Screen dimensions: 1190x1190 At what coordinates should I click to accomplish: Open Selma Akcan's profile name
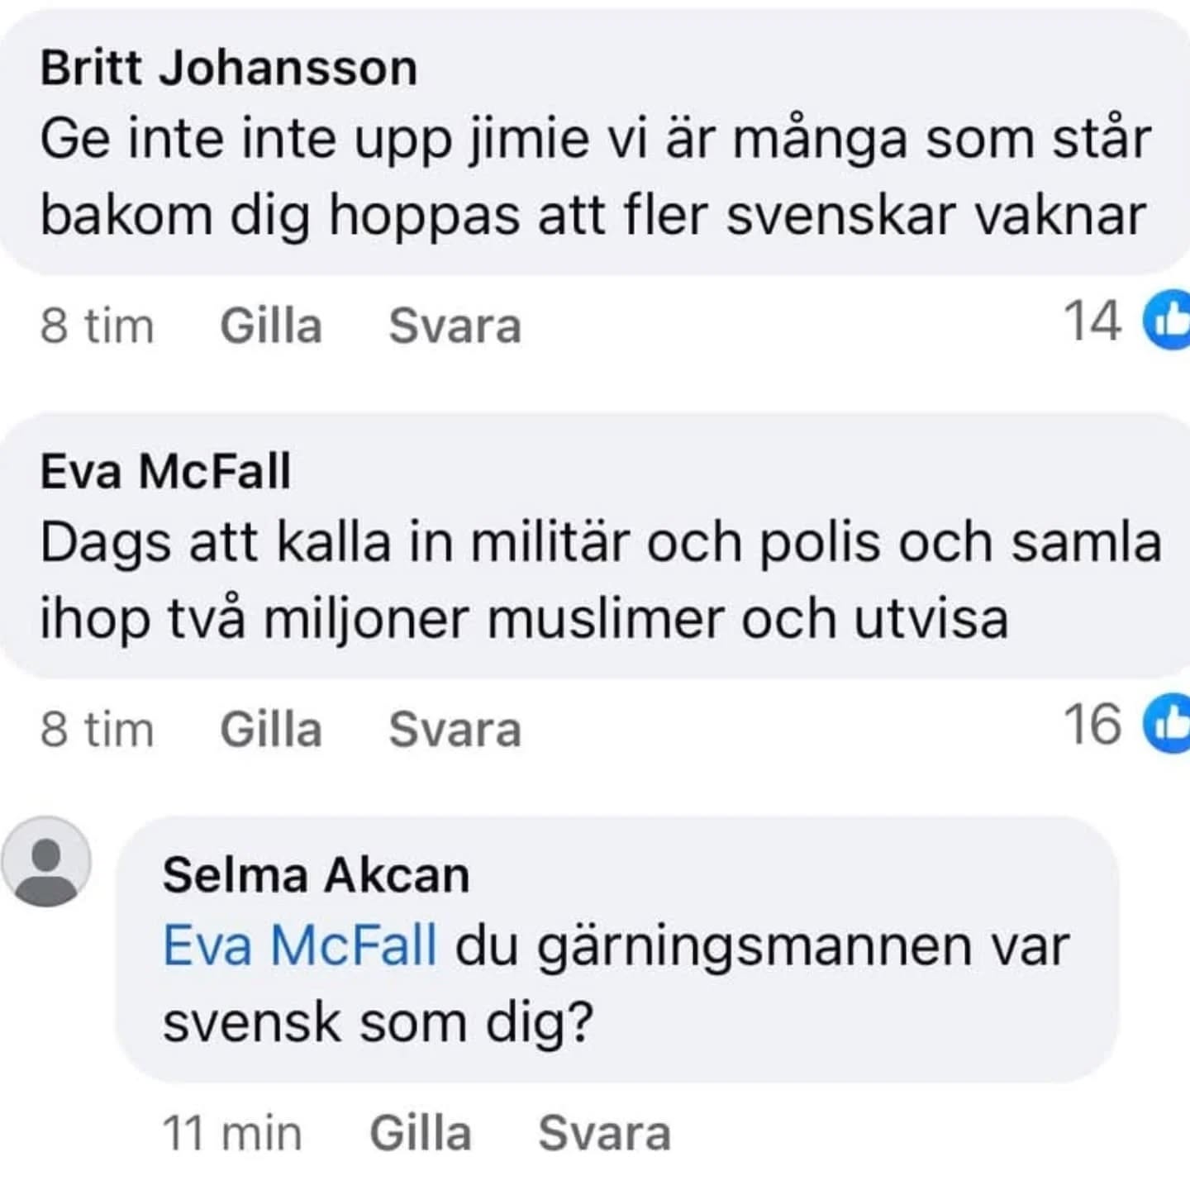pos(316,875)
